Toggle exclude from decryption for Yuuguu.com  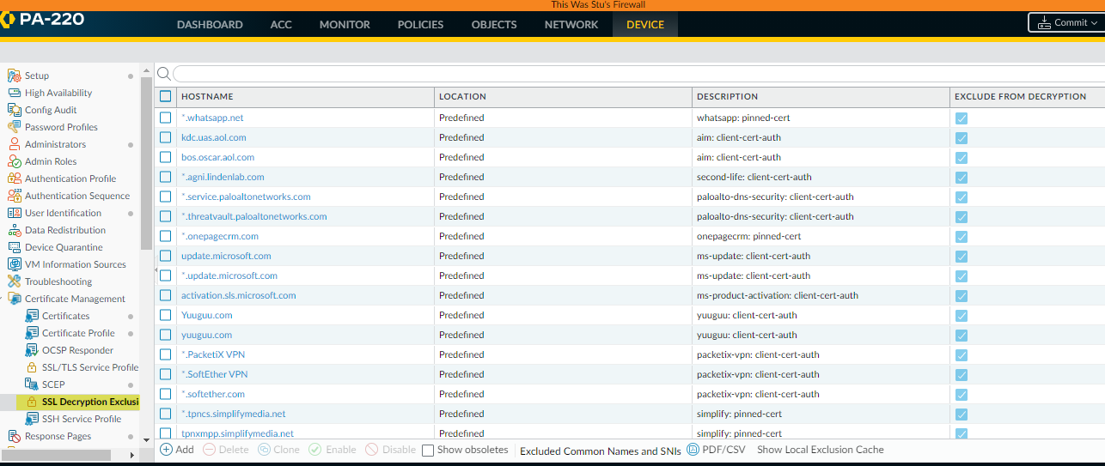[x=962, y=316]
